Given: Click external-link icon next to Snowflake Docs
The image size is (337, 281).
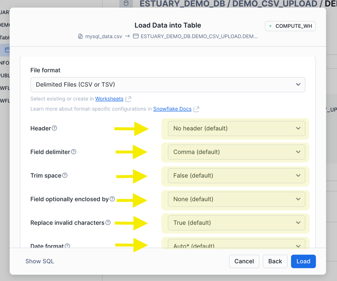Looking at the screenshot, I should tap(197, 109).
